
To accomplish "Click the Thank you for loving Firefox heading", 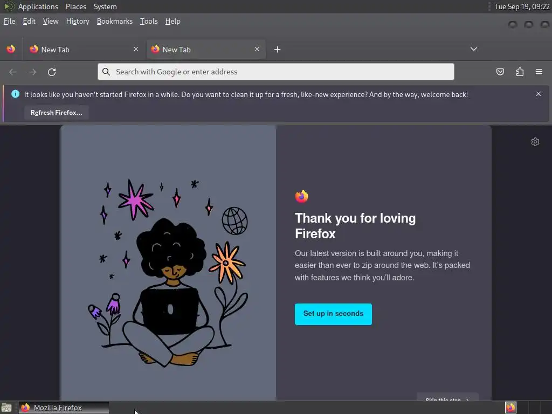I will [x=355, y=226].
